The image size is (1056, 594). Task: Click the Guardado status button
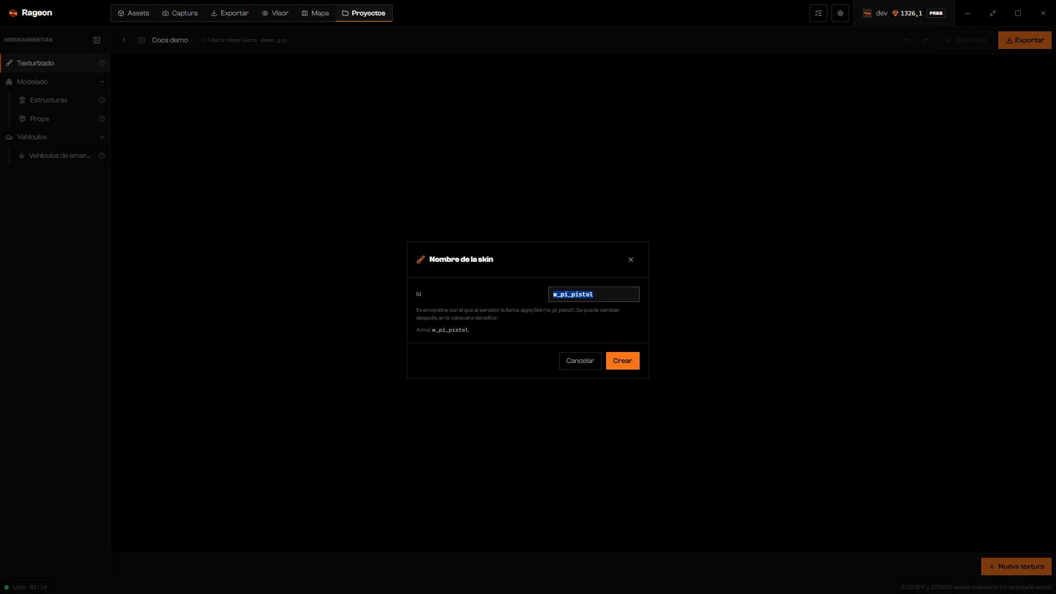coord(966,40)
